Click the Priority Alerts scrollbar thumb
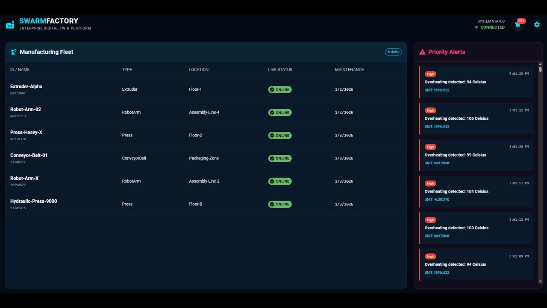The height and width of the screenshot is (308, 547). point(540,69)
